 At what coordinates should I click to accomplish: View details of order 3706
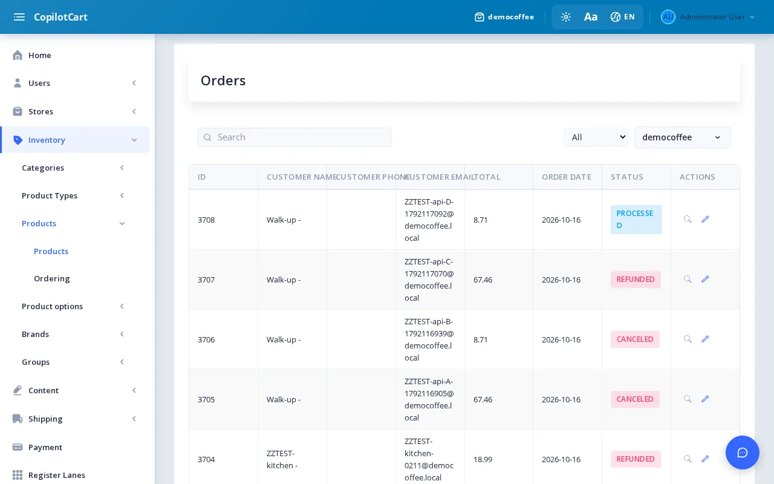coord(688,339)
